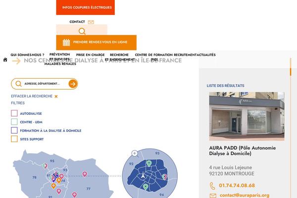Click department 78 on the map

[34, 178]
